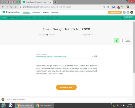Select the Q&A tab in green bar

(9, 18)
